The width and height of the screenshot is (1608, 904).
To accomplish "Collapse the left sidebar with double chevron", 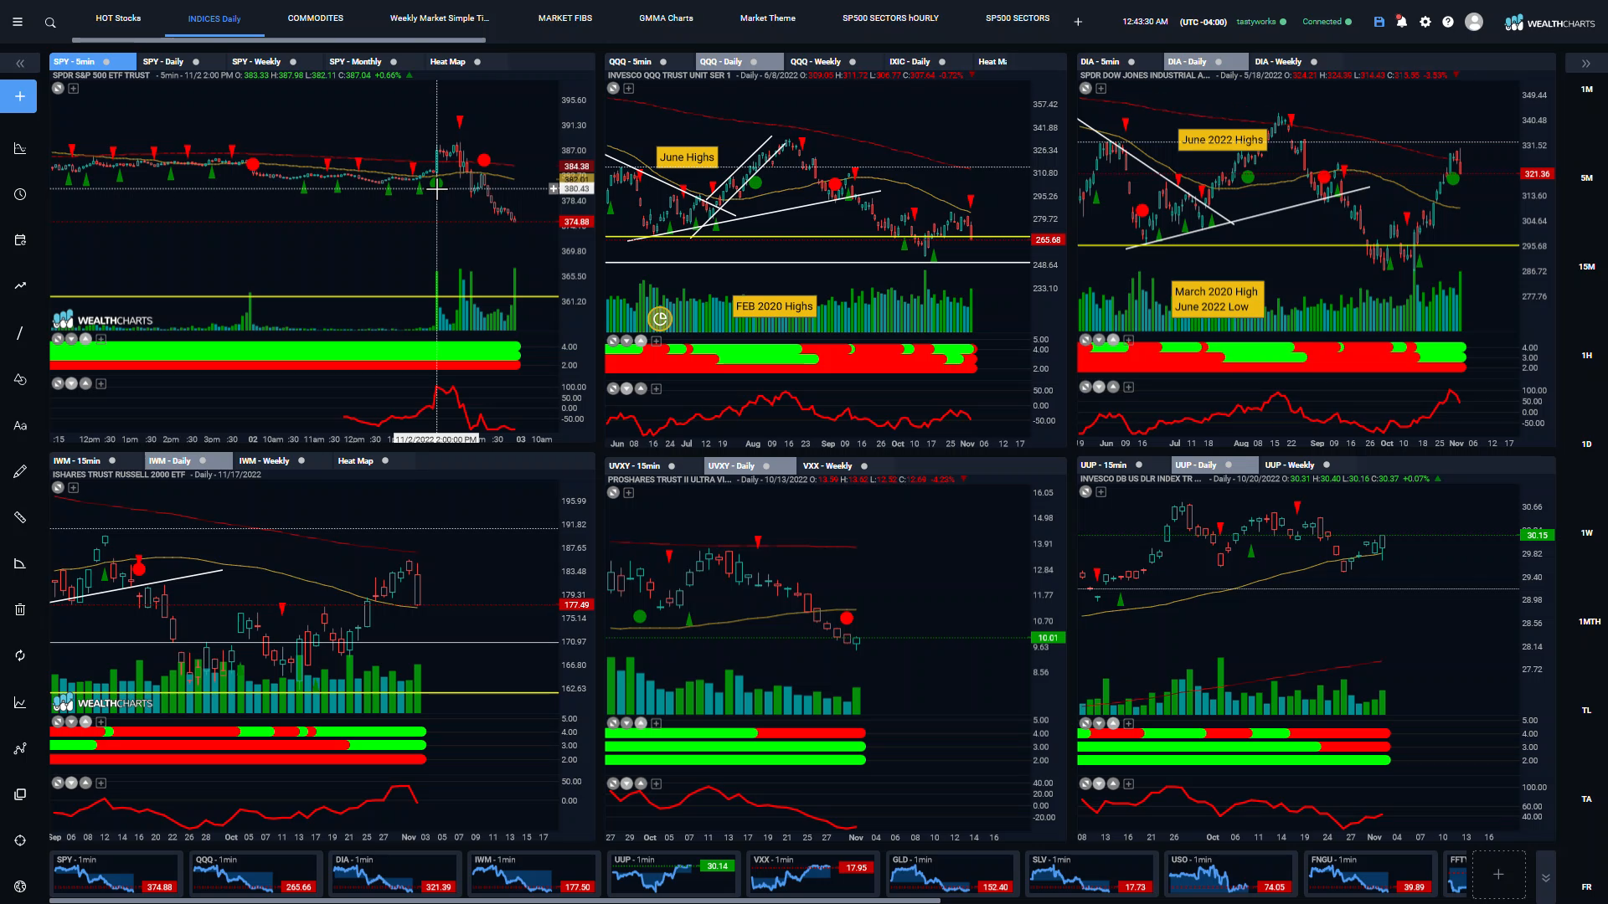I will point(20,64).
